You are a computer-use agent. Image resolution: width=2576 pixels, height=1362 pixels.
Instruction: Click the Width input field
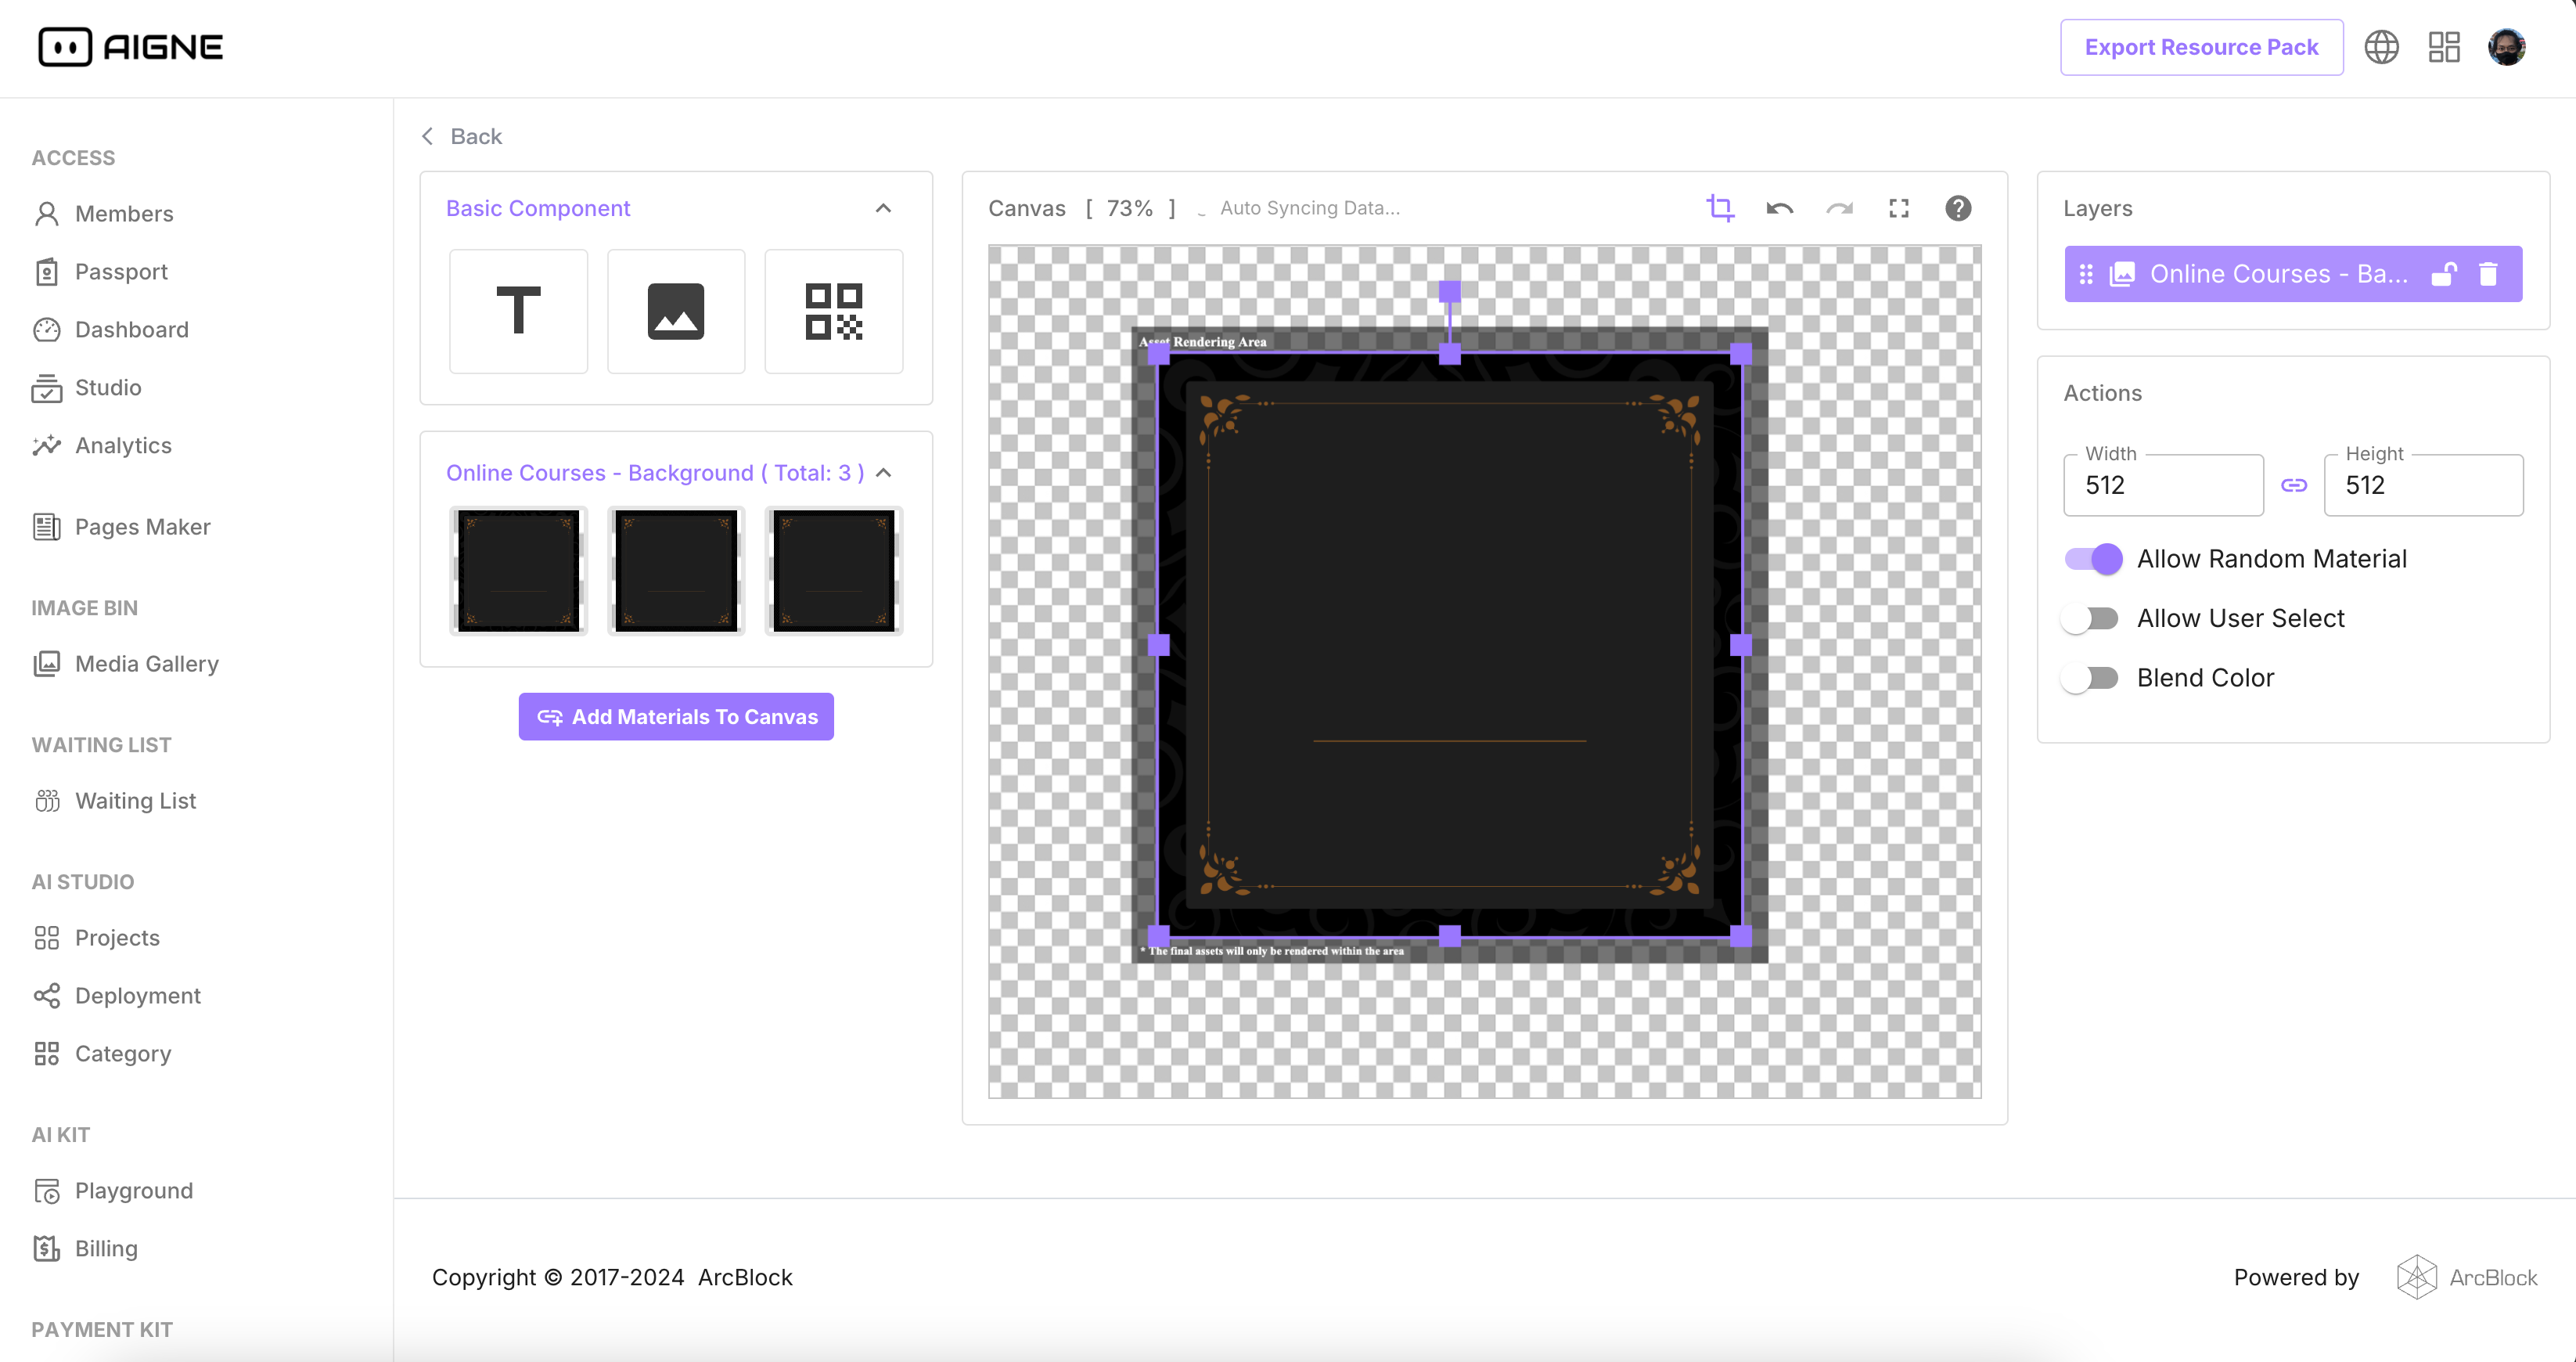coord(2163,486)
